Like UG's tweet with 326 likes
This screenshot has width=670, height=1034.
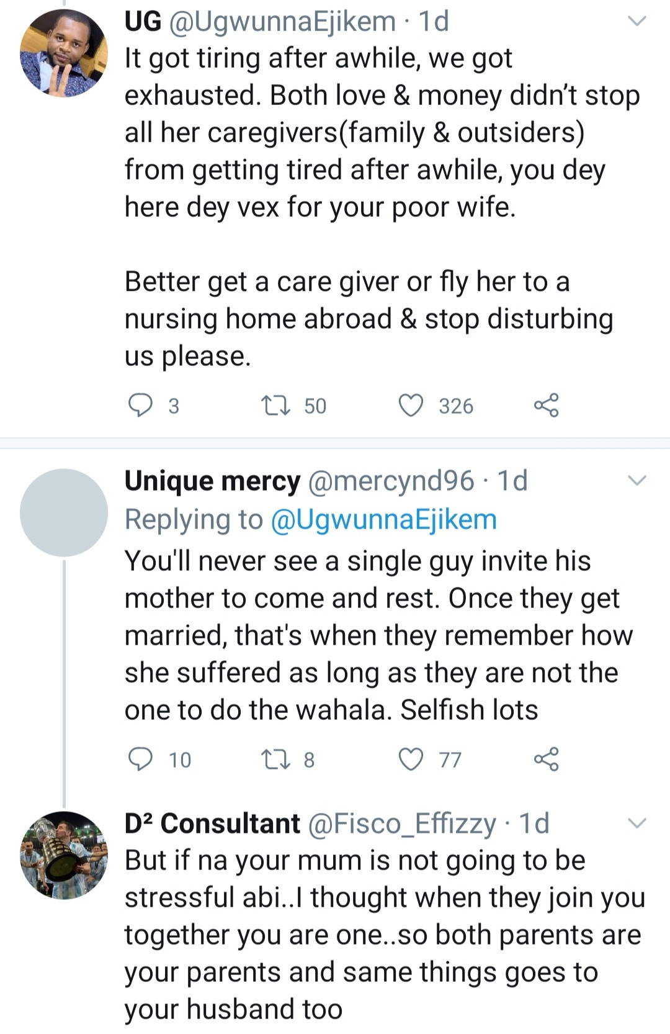point(410,406)
